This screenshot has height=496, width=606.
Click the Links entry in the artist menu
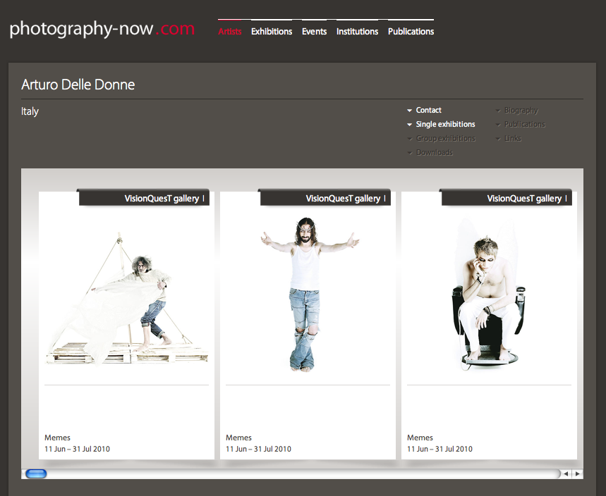513,139
